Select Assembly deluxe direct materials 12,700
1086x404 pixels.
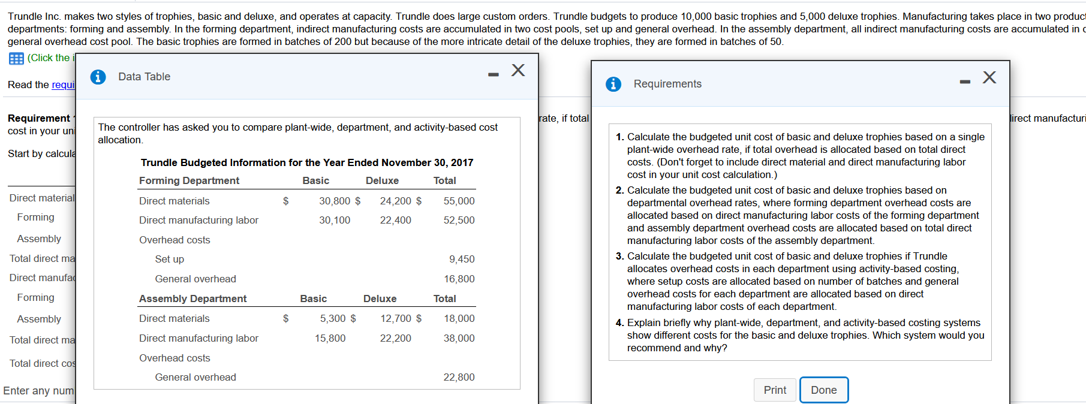coord(396,318)
